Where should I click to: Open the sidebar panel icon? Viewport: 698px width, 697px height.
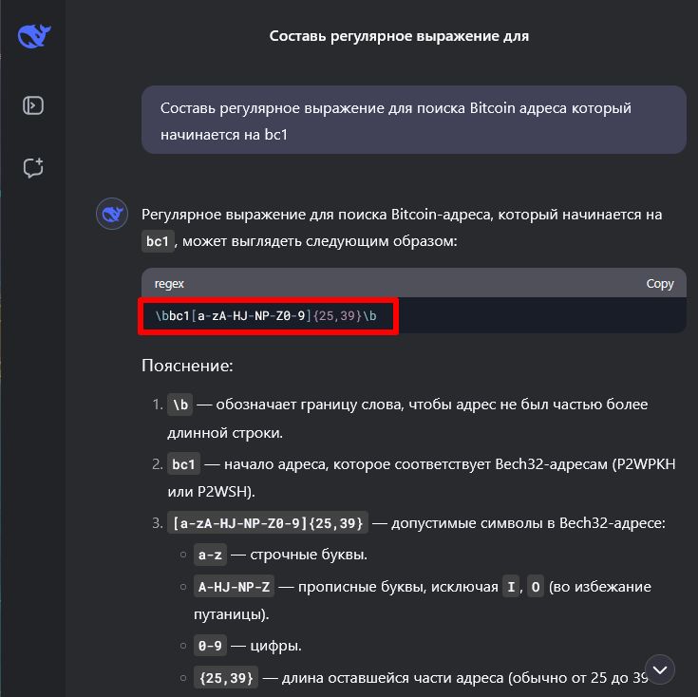[33, 105]
